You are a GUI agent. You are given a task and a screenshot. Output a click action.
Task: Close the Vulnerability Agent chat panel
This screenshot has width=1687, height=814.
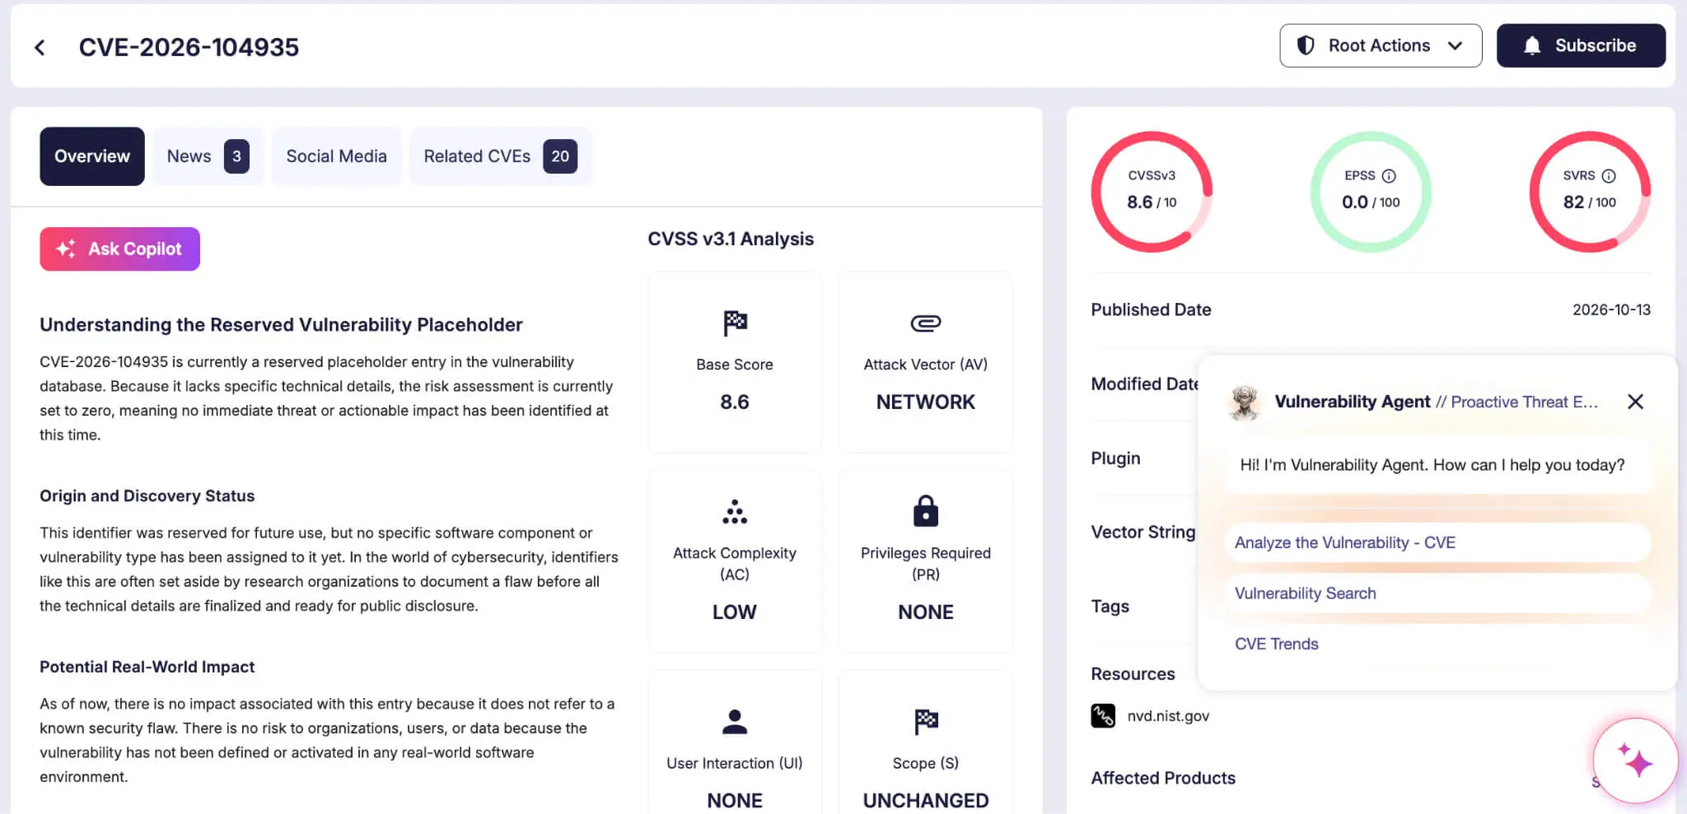[1636, 402]
